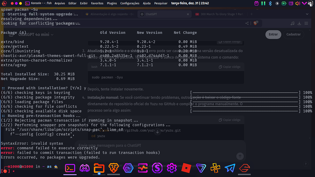Switch to Brave browser lion icon in dock
The width and height of the screenshot is (315, 177).
click(x=114, y=168)
